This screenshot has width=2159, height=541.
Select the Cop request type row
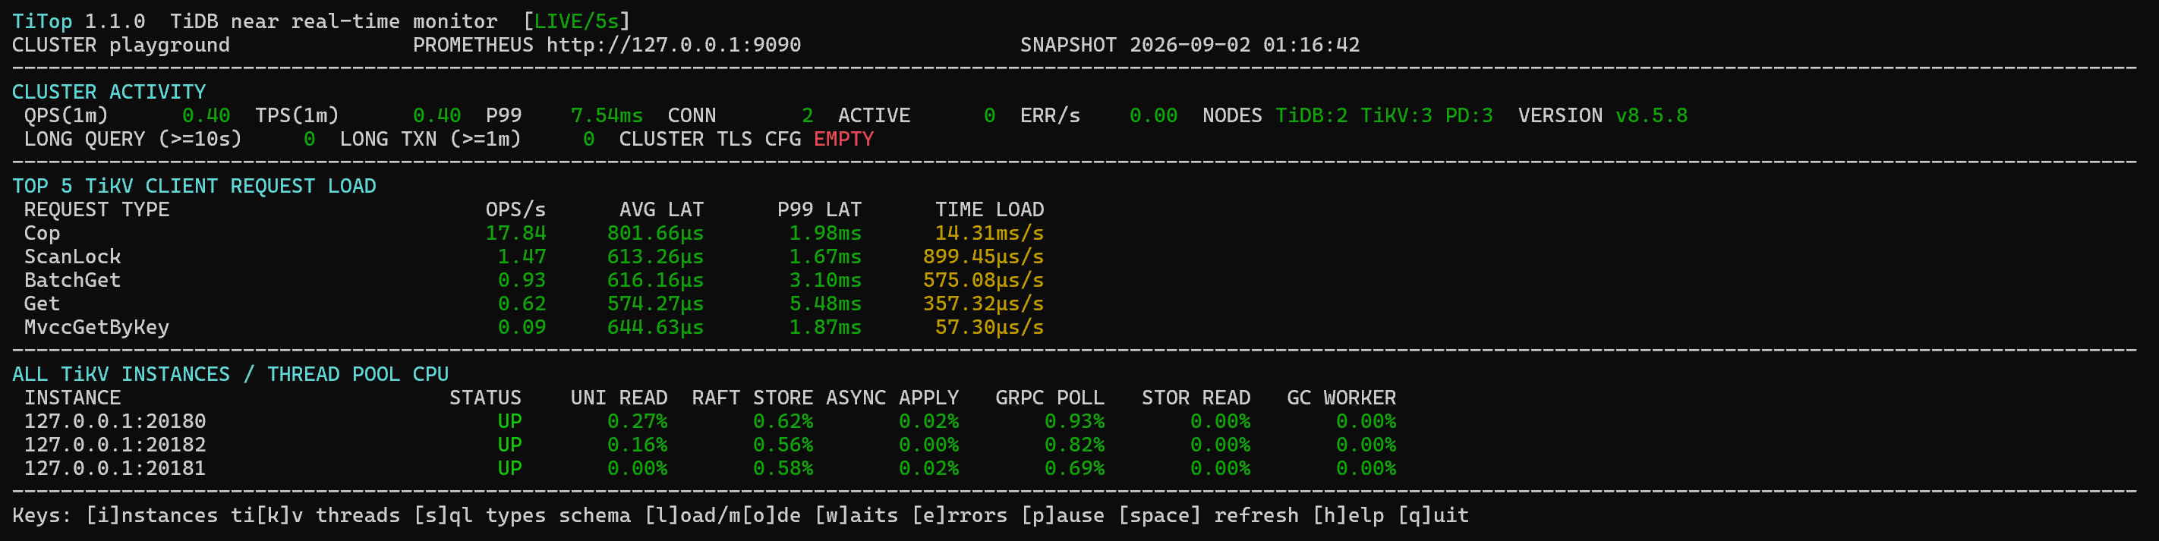(534, 233)
